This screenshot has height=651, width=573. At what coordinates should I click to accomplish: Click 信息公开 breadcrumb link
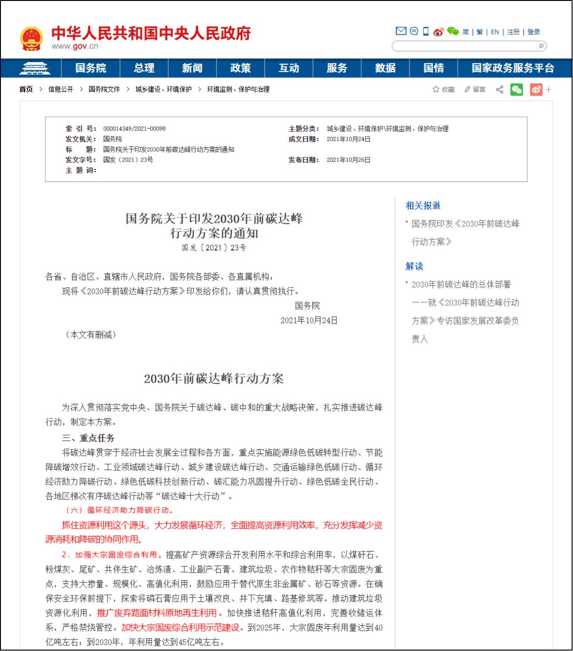[x=61, y=89]
